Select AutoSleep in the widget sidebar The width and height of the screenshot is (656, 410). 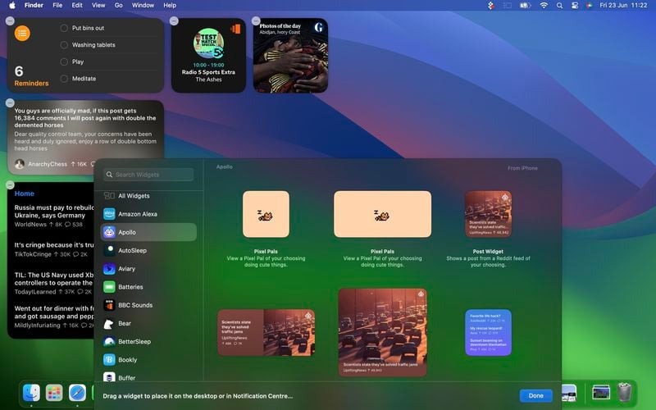click(x=148, y=250)
